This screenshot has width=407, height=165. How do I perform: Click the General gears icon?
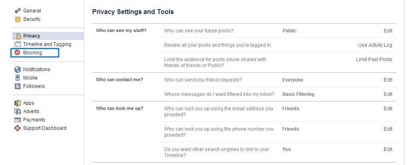(x=18, y=11)
